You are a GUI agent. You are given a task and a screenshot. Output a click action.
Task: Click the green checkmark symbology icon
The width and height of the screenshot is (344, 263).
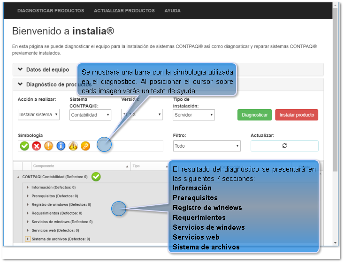[24, 146]
